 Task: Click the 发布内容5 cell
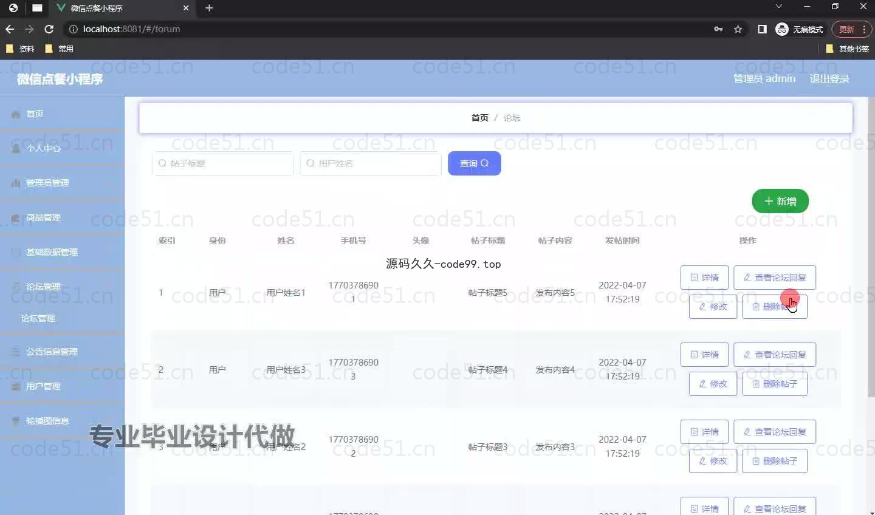(555, 293)
